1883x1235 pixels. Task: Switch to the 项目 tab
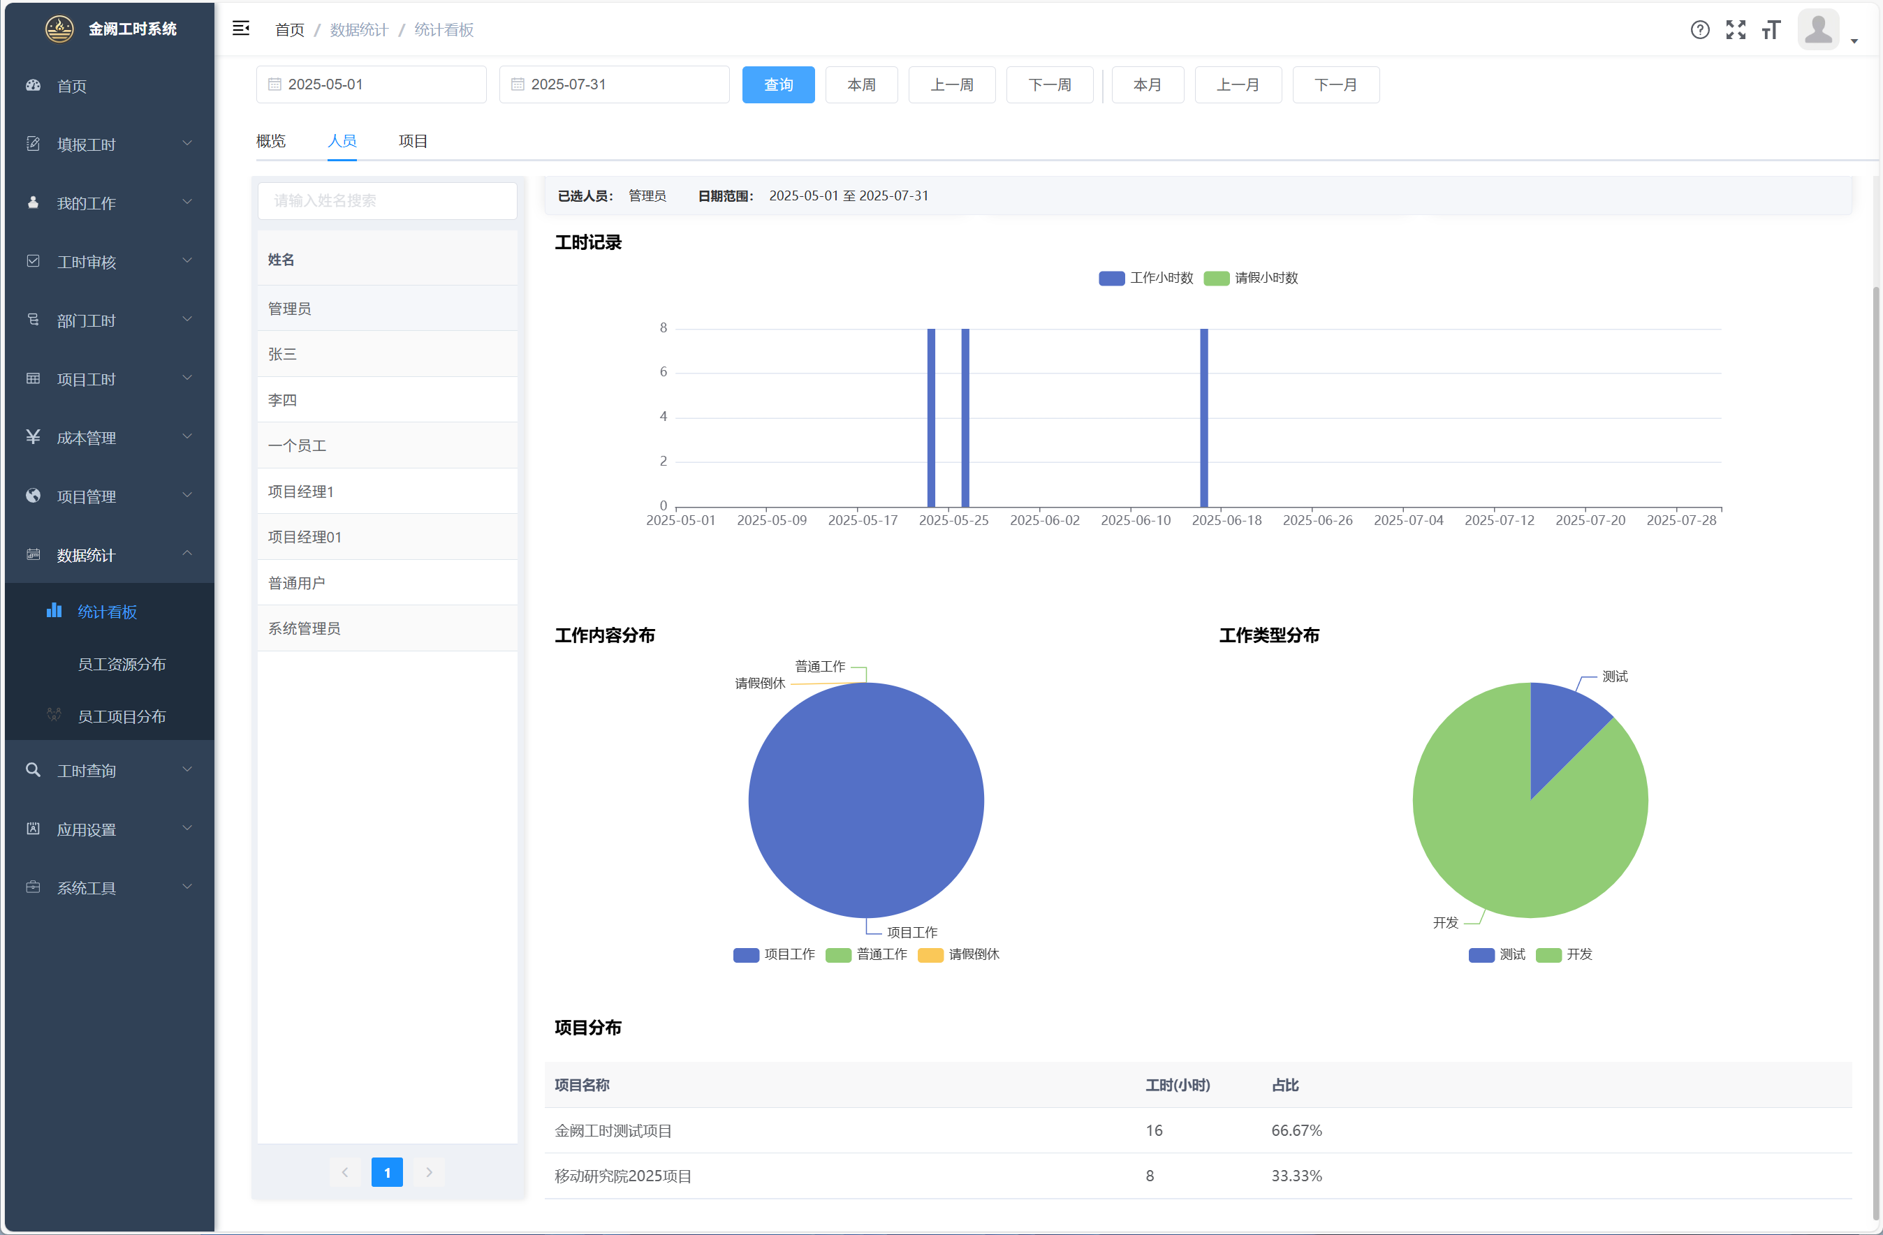click(413, 141)
